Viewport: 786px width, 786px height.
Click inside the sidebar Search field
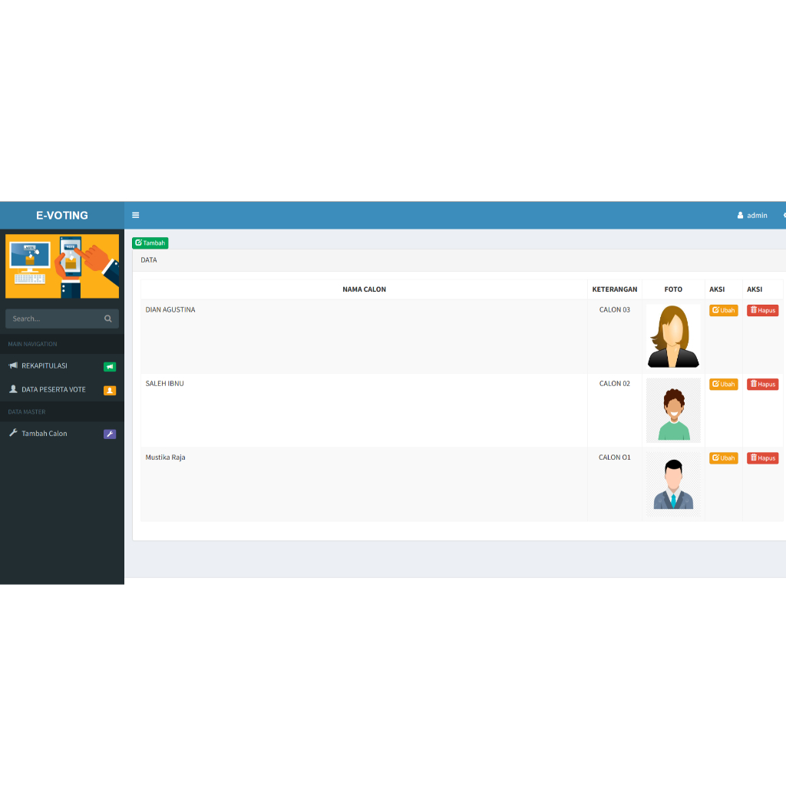55,319
